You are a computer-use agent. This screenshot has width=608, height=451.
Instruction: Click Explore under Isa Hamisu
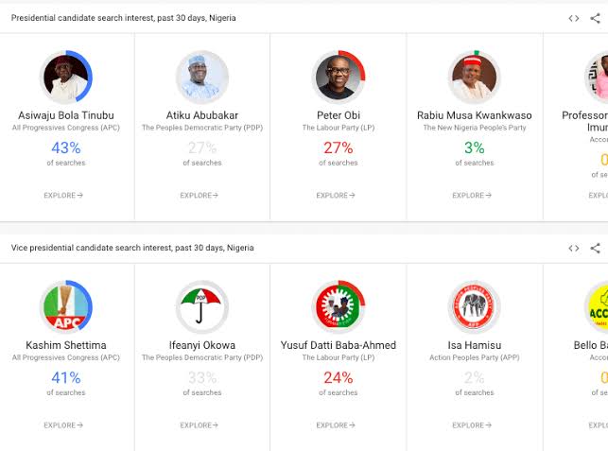click(472, 425)
